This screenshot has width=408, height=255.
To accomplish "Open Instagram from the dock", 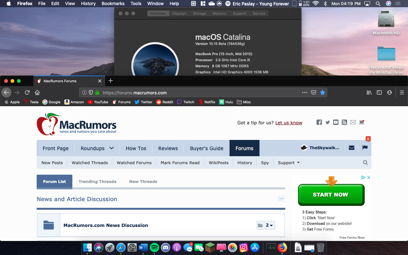I will click(244, 247).
